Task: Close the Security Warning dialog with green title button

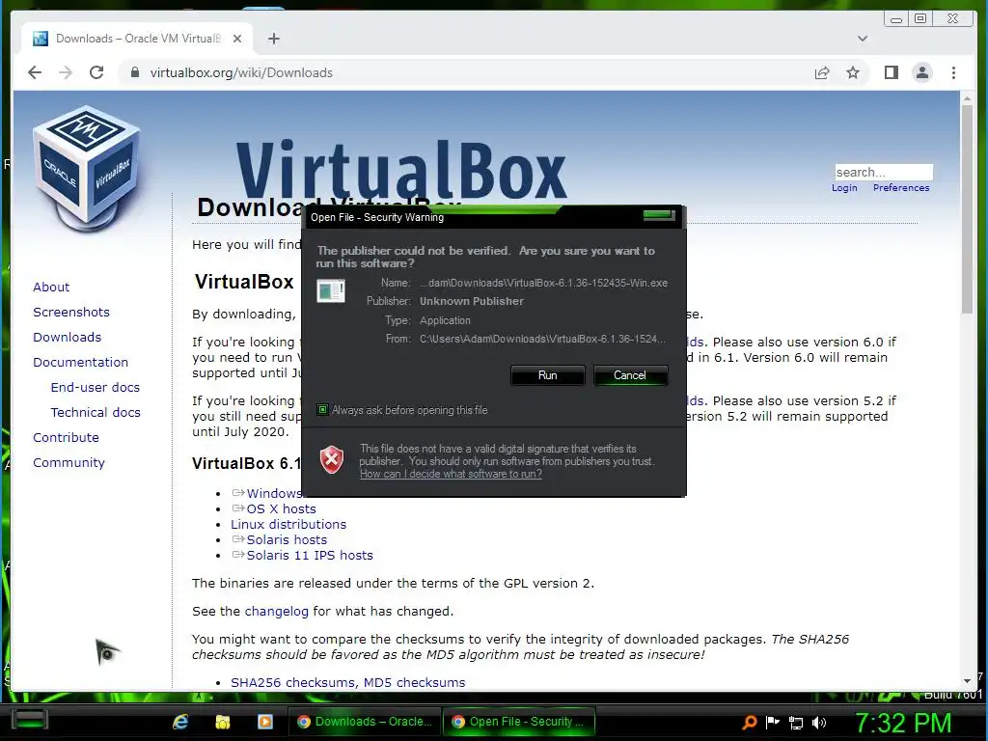Action: (x=659, y=215)
